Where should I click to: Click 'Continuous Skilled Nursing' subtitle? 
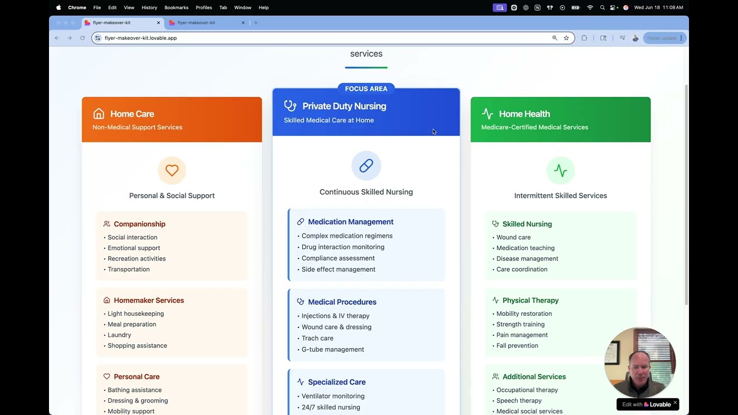tap(366, 192)
